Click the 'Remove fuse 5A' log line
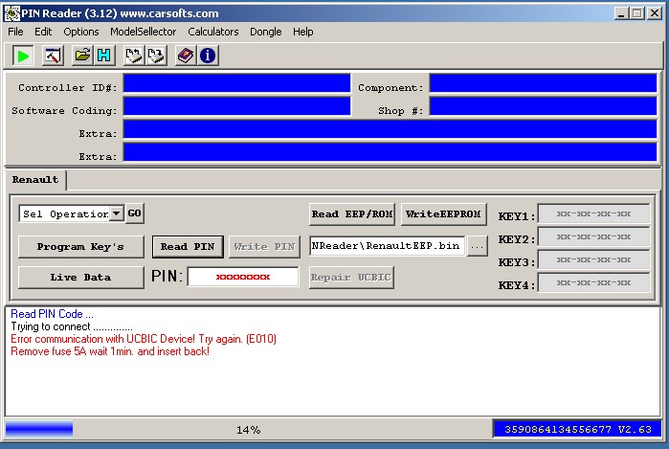 click(110, 351)
